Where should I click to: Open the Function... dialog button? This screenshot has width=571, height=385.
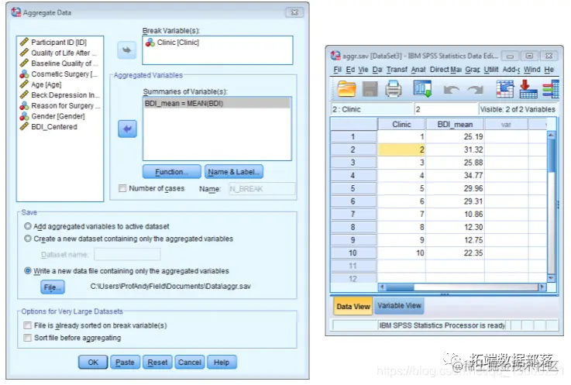coord(171,171)
